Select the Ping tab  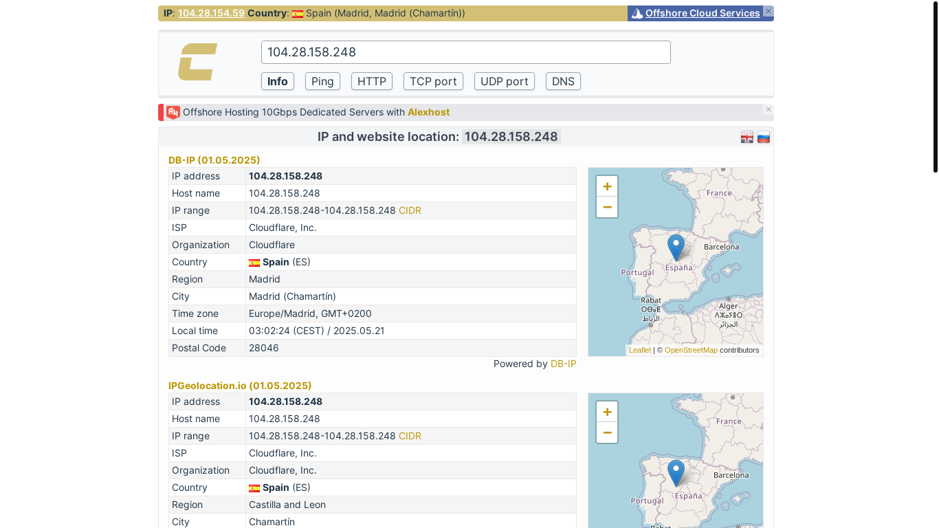322,81
